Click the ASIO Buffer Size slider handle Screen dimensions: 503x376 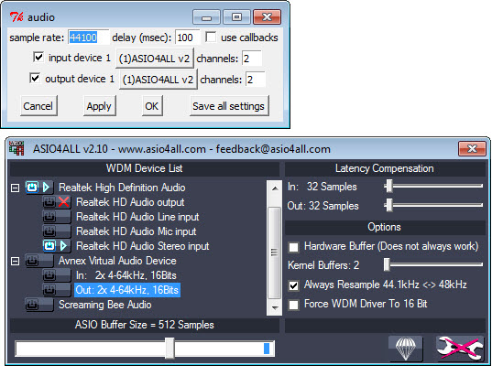(x=169, y=349)
